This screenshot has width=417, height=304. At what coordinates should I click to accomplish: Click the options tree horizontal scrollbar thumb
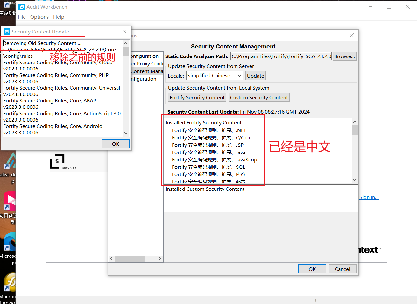point(130,258)
